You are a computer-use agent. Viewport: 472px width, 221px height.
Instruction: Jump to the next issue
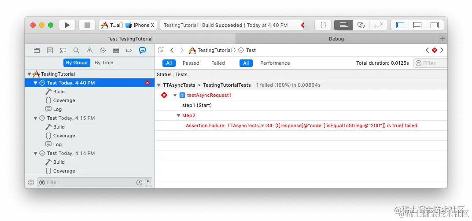point(442,50)
